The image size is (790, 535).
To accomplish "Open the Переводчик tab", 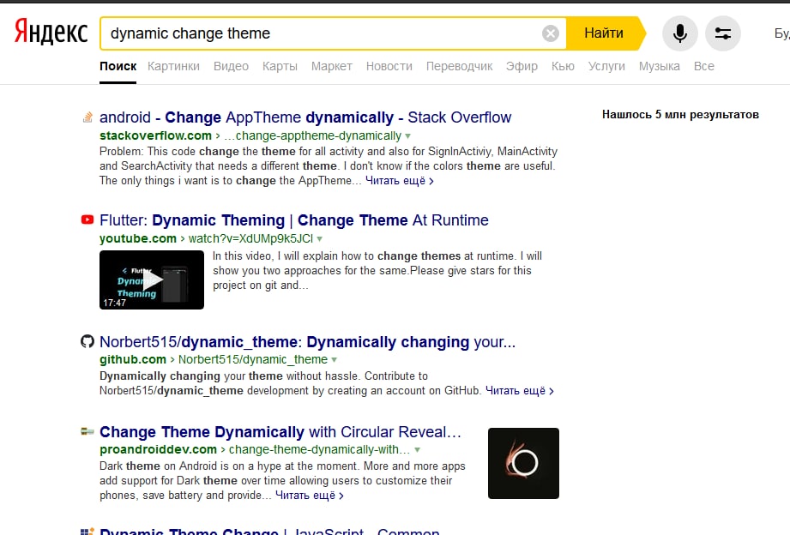I will [x=459, y=66].
